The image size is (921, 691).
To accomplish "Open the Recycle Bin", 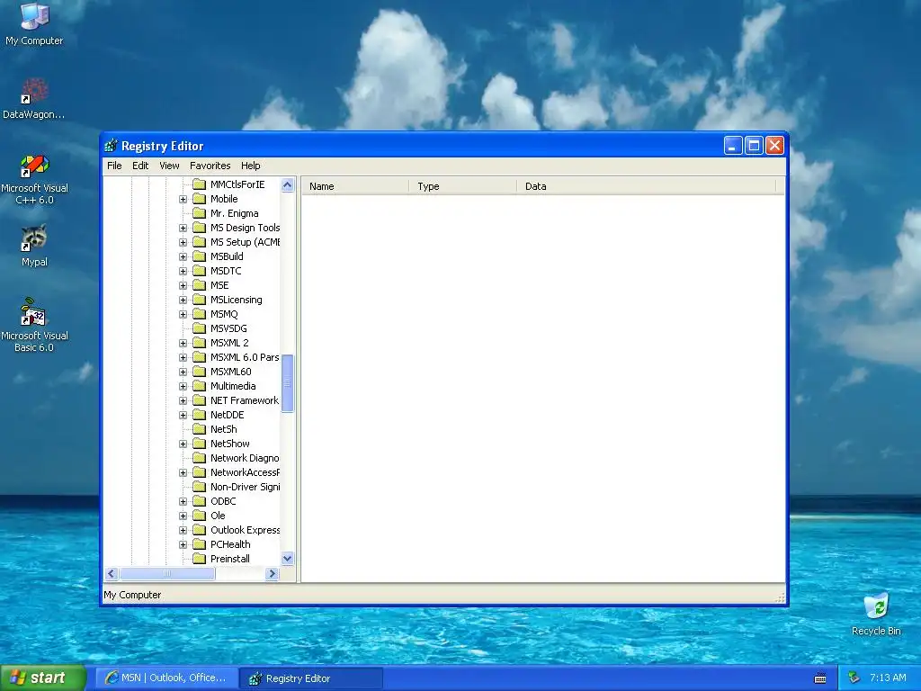I will click(876, 615).
